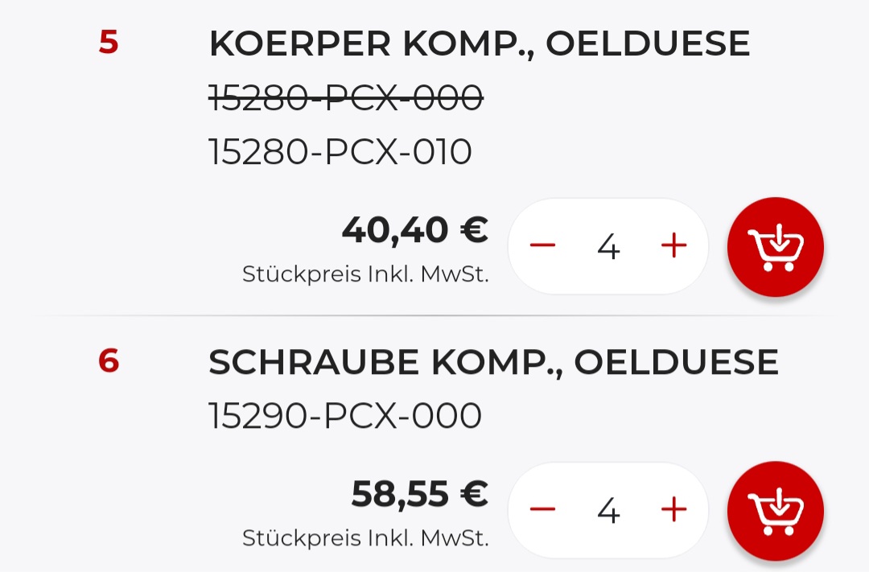Select part number 15290-PCX-000
Viewport: 869px width, 572px height.
[345, 416]
